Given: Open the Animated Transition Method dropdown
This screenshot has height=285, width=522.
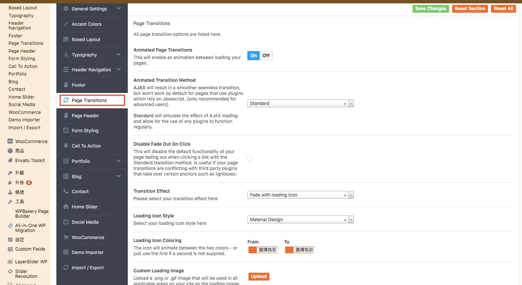Looking at the screenshot, I should point(300,103).
